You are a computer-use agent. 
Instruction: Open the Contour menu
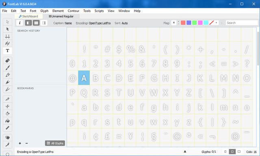tap(73, 11)
